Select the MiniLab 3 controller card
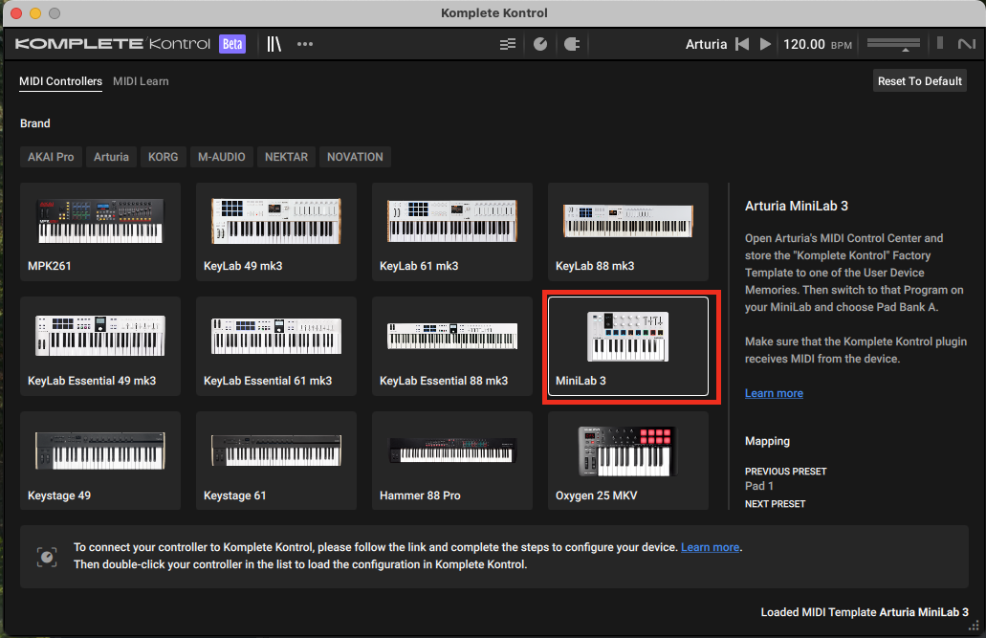986x638 pixels. tap(628, 346)
